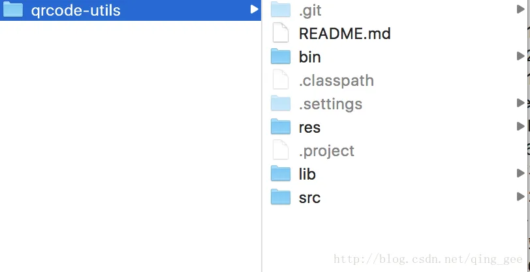Image resolution: width=530 pixels, height=272 pixels.
Task: Click the res folder icon
Action: pyautogui.click(x=280, y=127)
